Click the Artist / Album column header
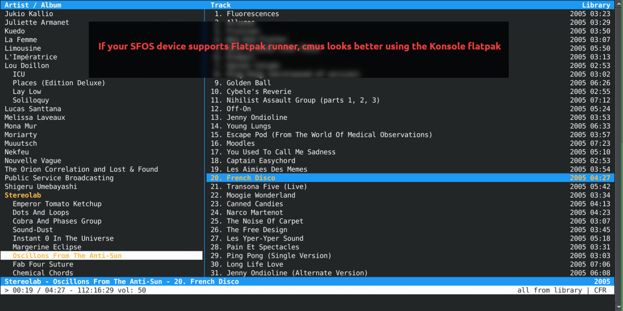623x311 pixels. [x=33, y=5]
